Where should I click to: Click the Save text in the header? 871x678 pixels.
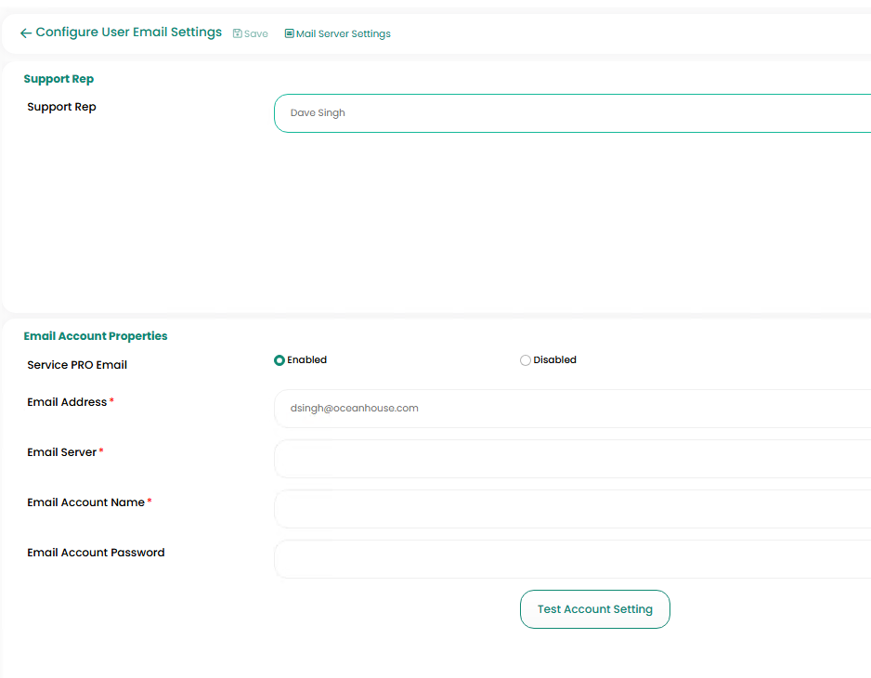click(x=256, y=34)
